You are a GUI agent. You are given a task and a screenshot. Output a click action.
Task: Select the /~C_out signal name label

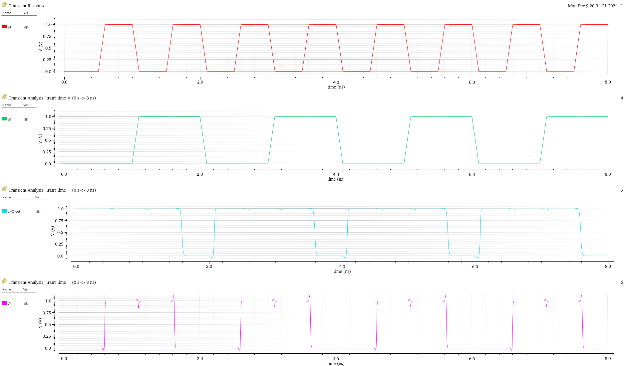coord(14,212)
